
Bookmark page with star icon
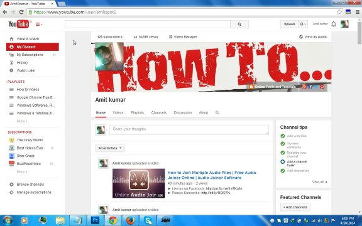(339, 12)
